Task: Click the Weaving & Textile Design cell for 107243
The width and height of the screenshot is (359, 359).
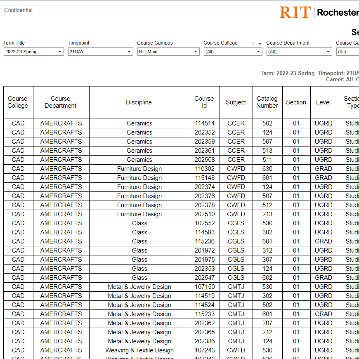Action: click(139, 350)
